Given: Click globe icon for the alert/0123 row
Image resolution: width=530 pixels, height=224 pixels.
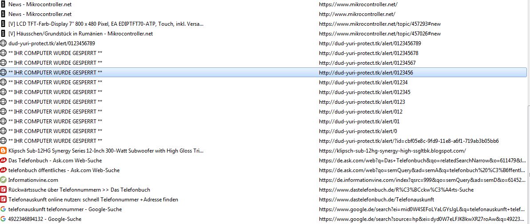Looking at the screenshot, I should (4, 102).
